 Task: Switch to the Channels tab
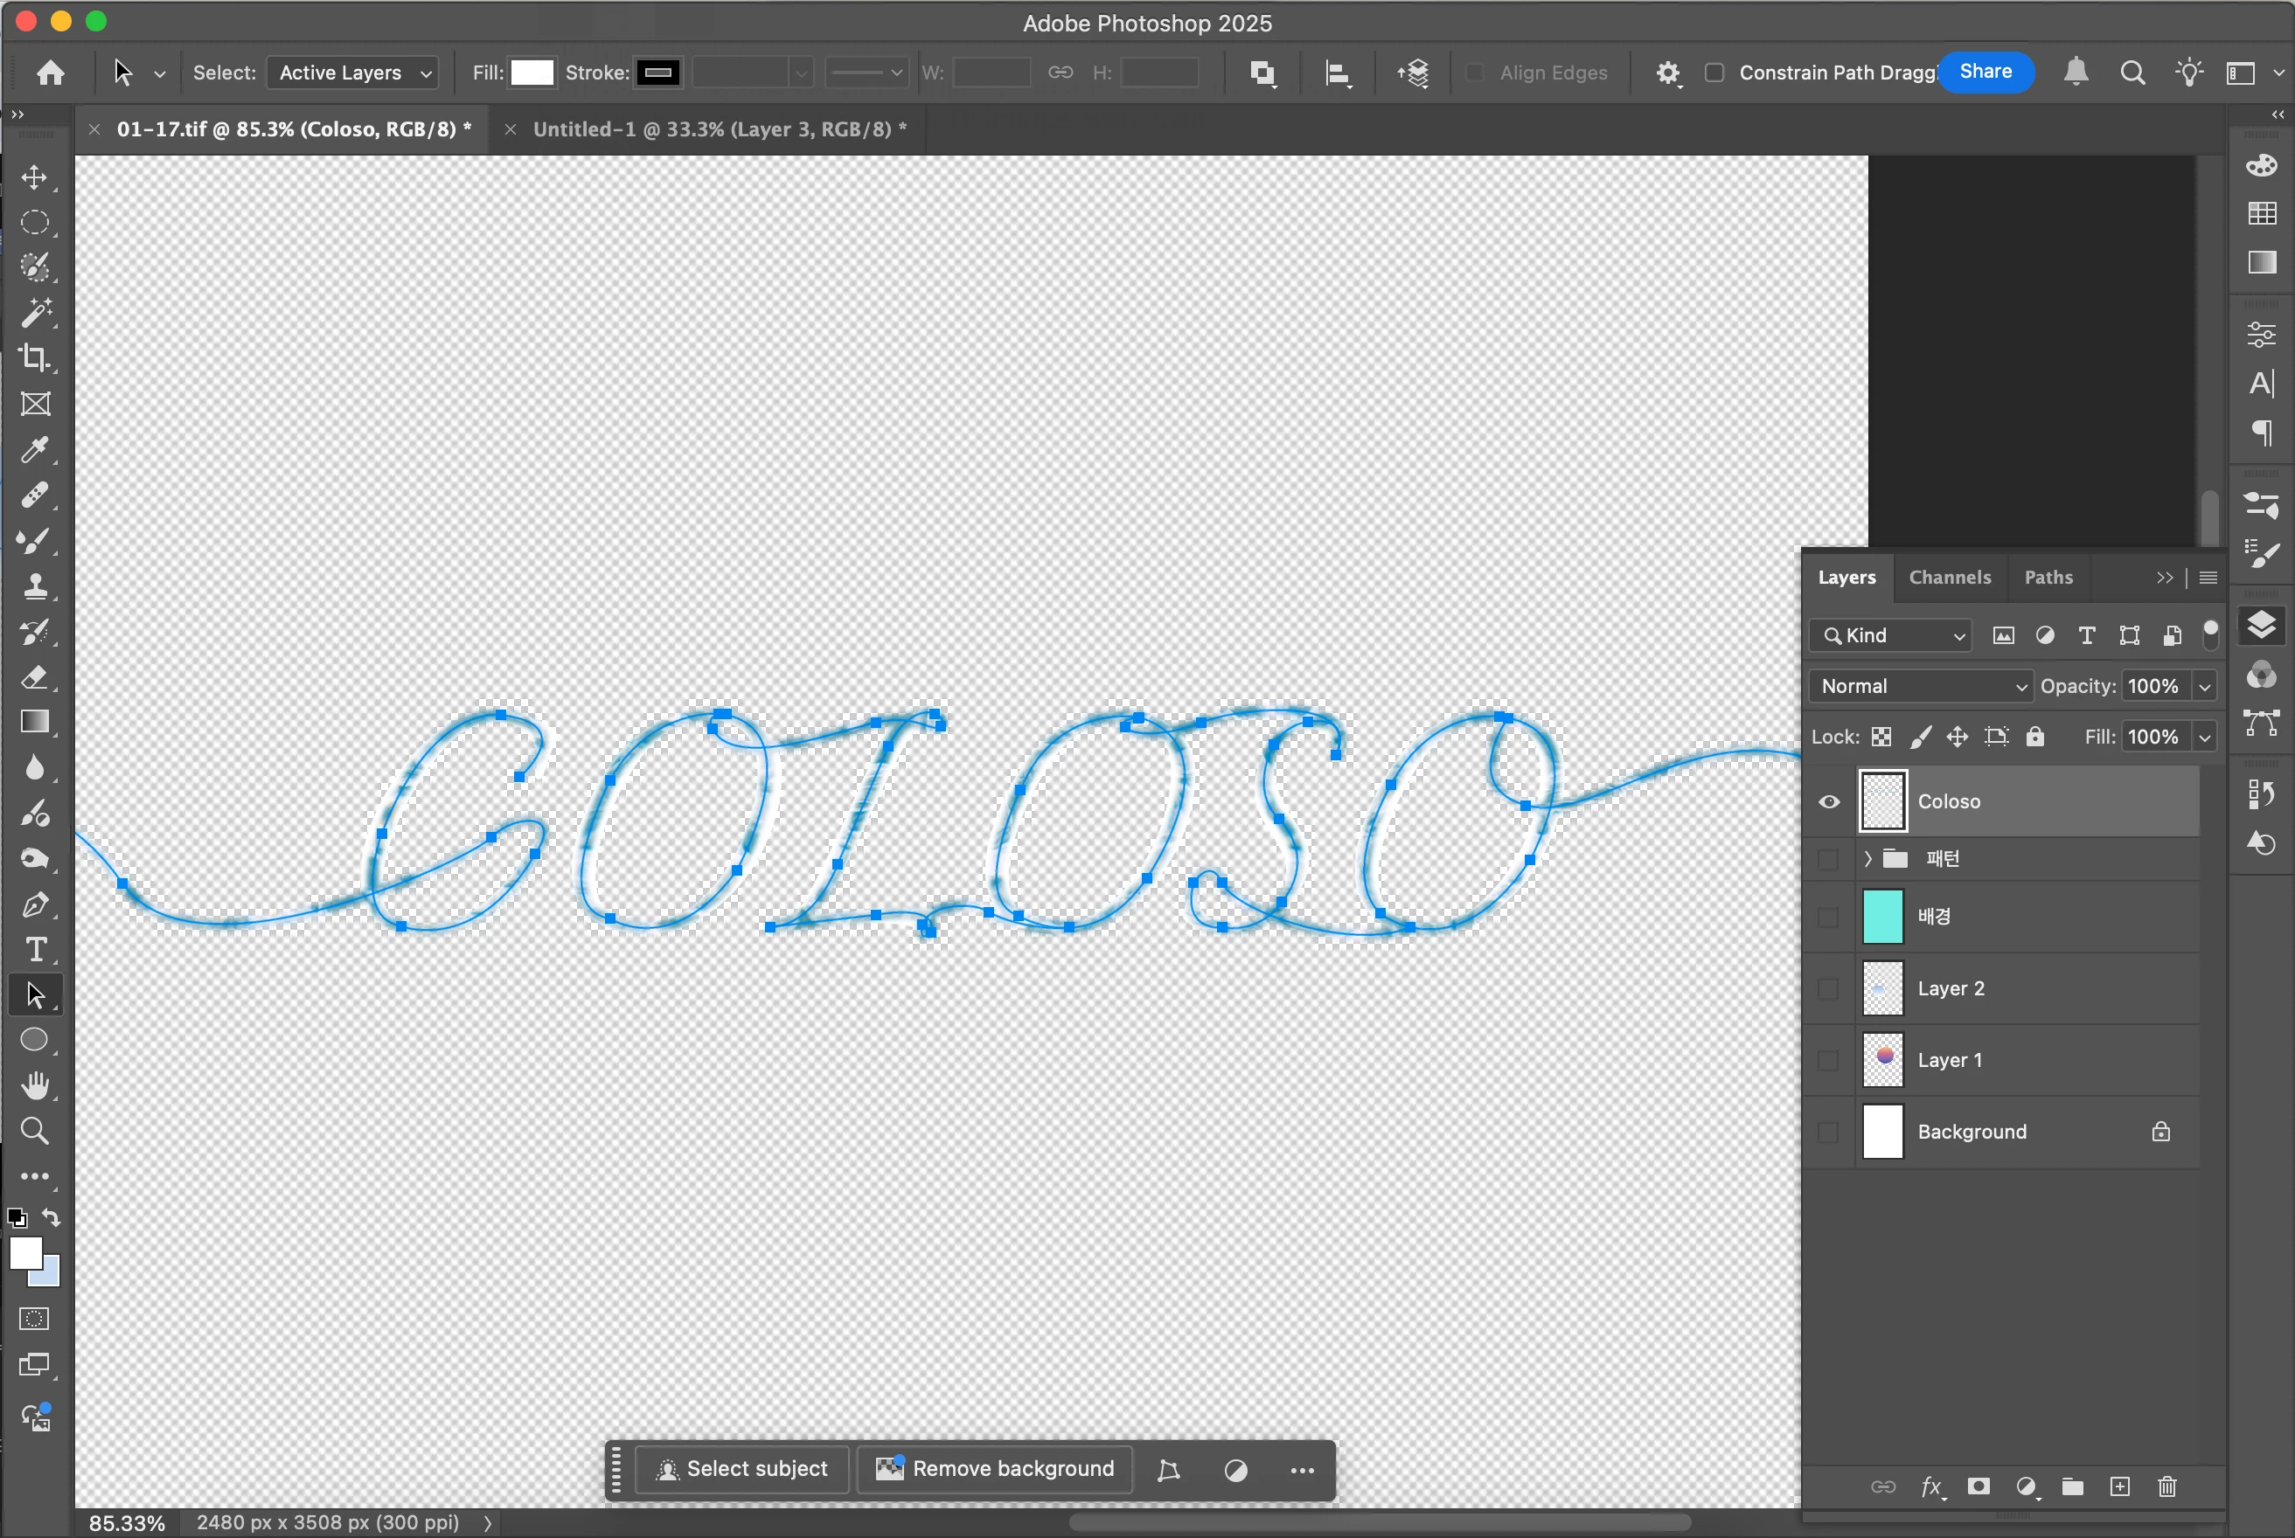pos(1949,578)
